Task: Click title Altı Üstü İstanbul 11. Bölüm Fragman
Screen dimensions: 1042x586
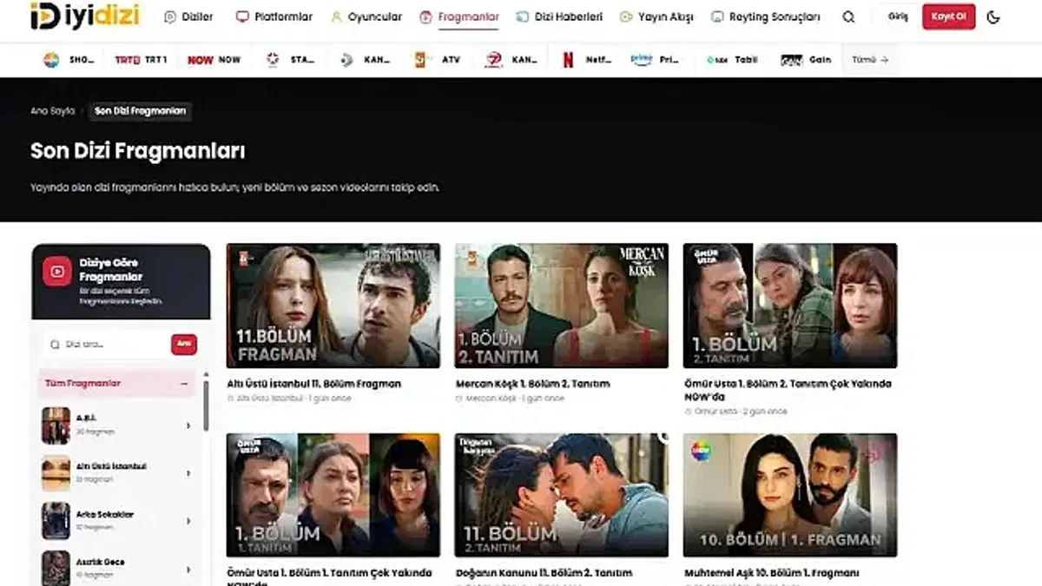Action: point(314,384)
